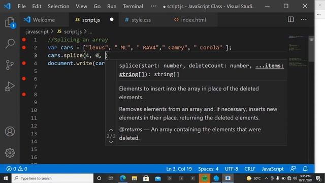Click the volume icon in system tray
This screenshot has height=183, width=325.
(295, 178)
